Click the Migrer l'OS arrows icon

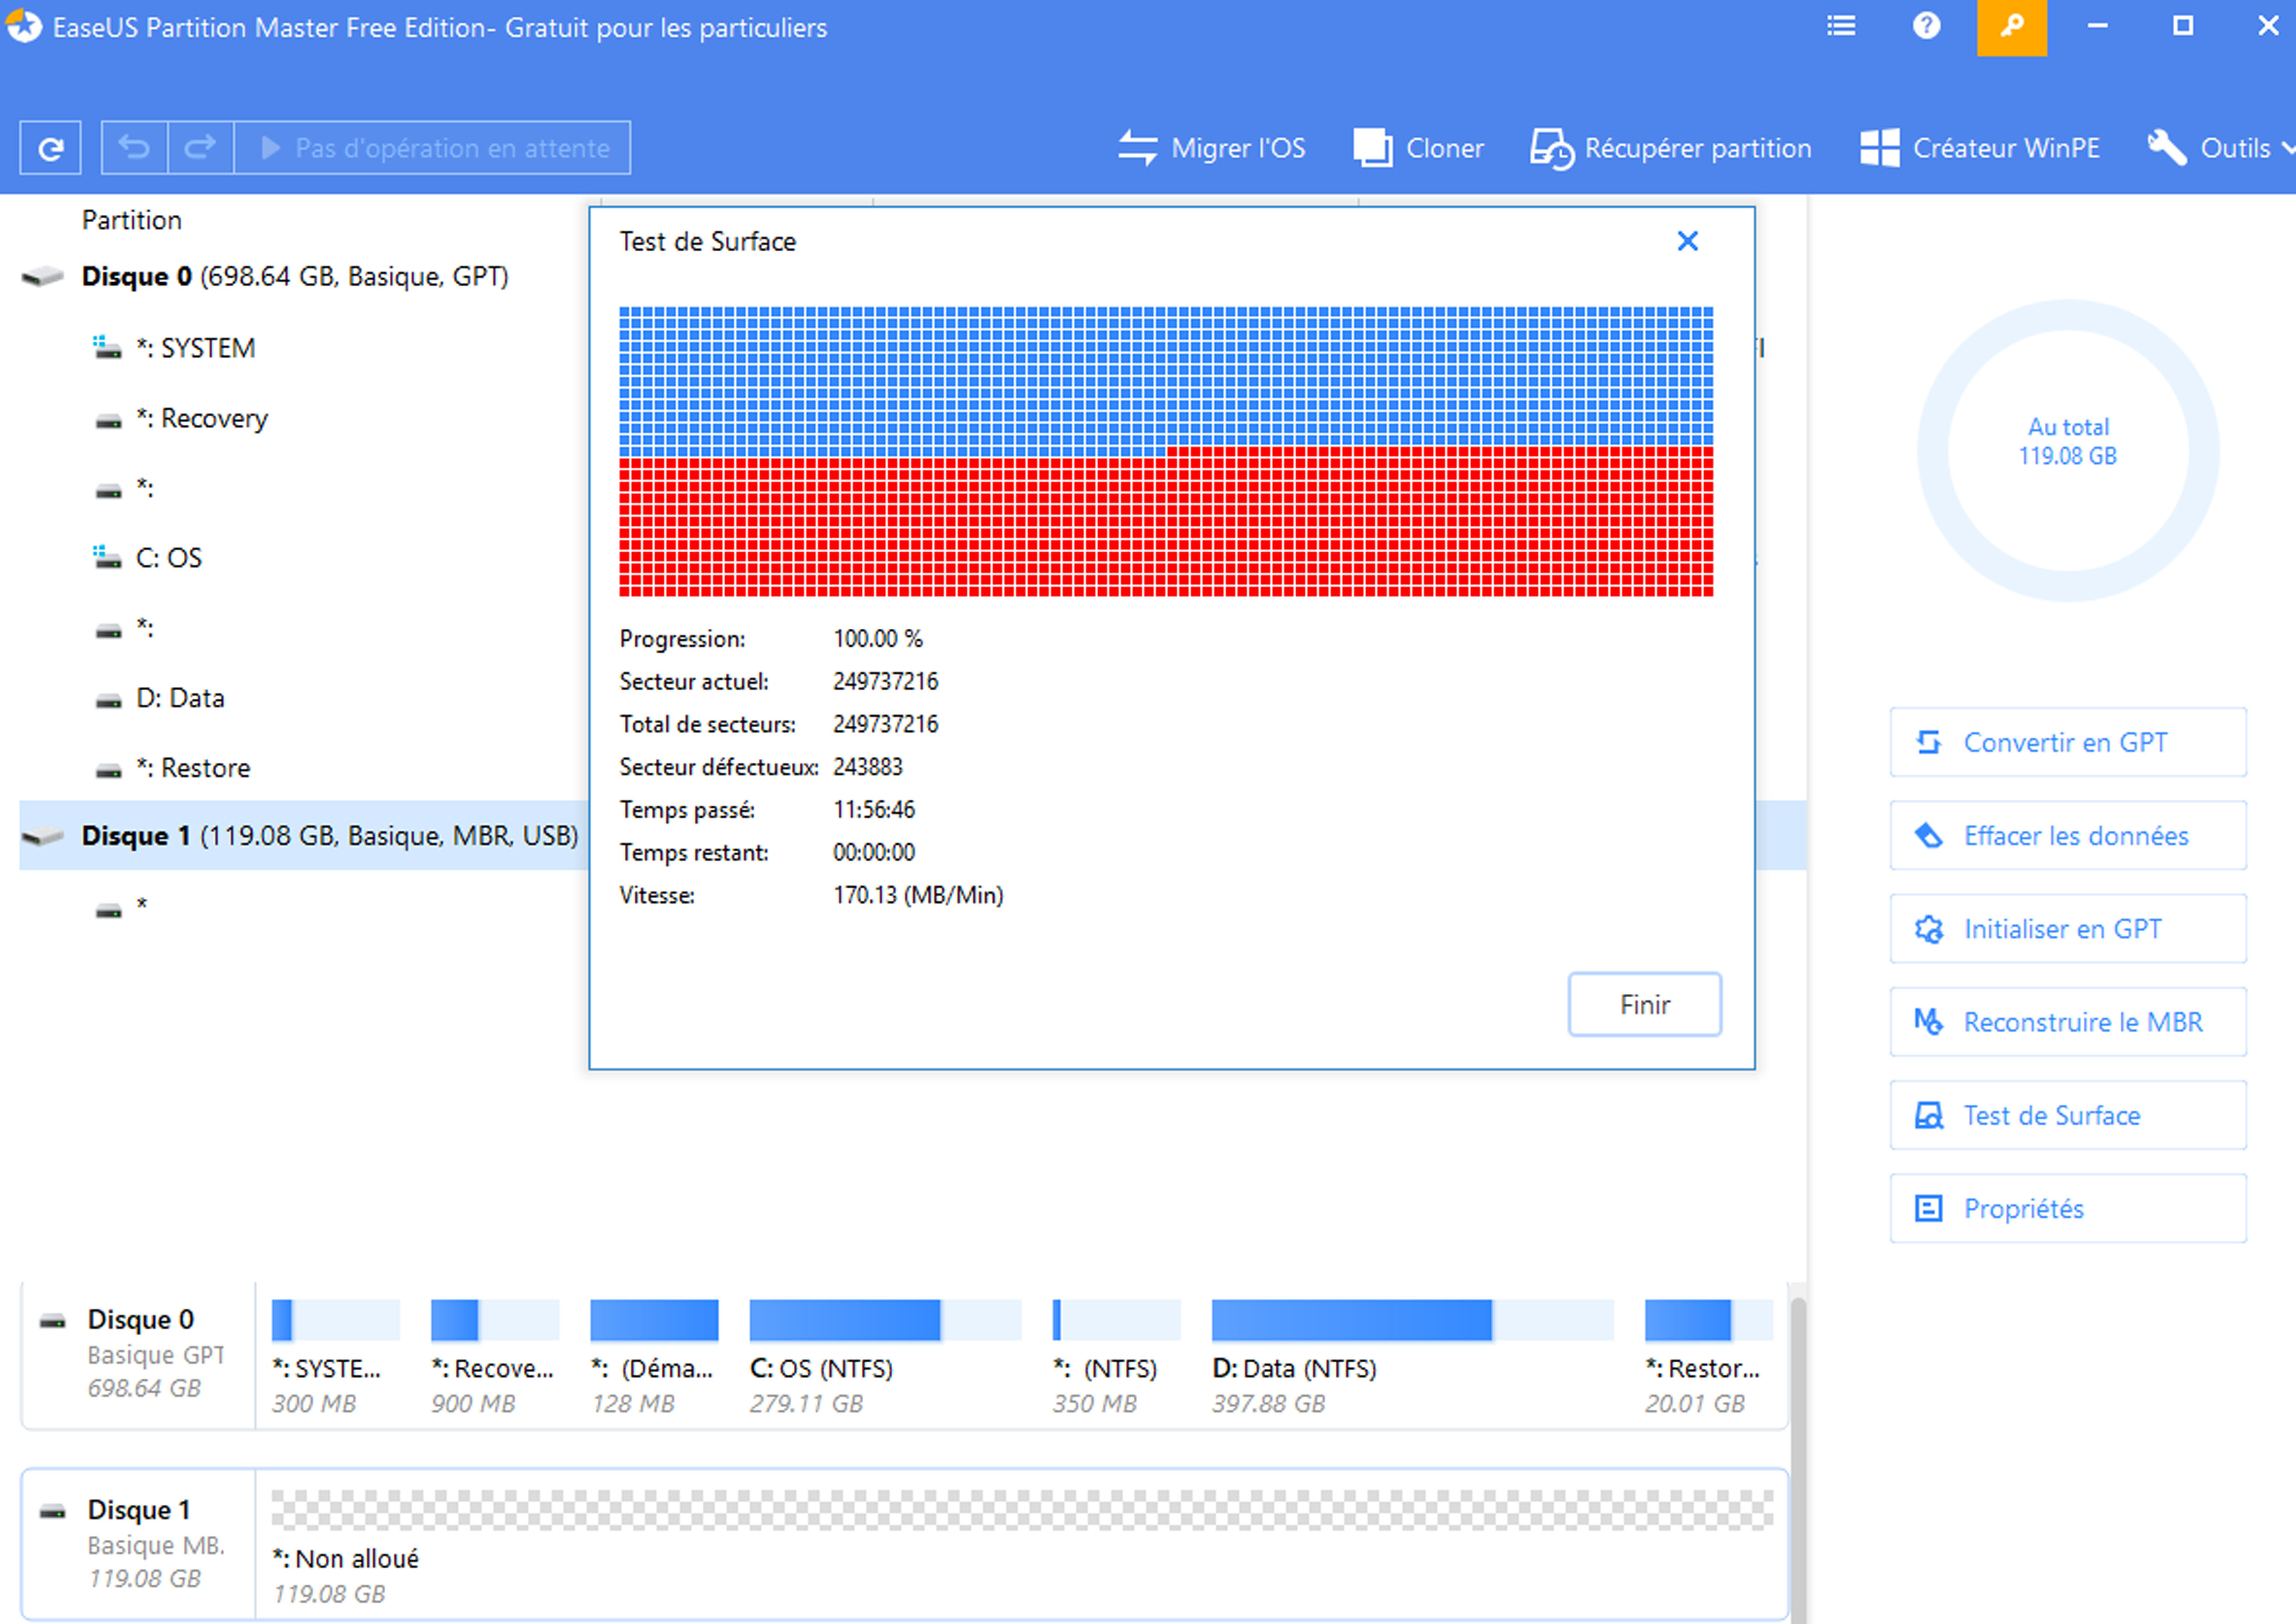tap(1137, 148)
